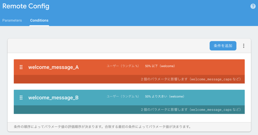Open the welcome_message_A condition
The height and width of the screenshot is (135, 258).
click(53, 67)
